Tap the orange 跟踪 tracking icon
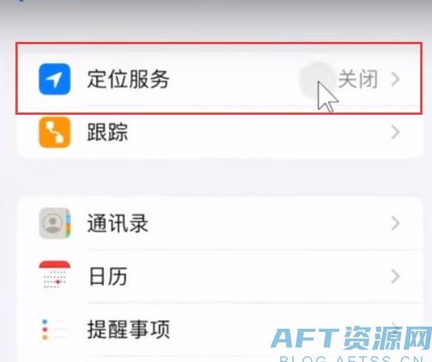The height and width of the screenshot is (362, 432). [x=54, y=132]
